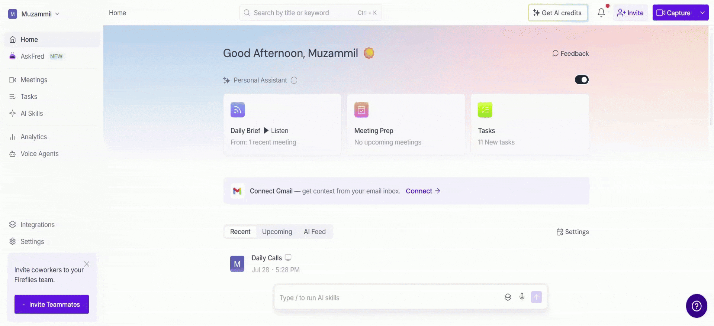Click the Daily Brief feed icon
The image size is (714, 326).
click(238, 110)
